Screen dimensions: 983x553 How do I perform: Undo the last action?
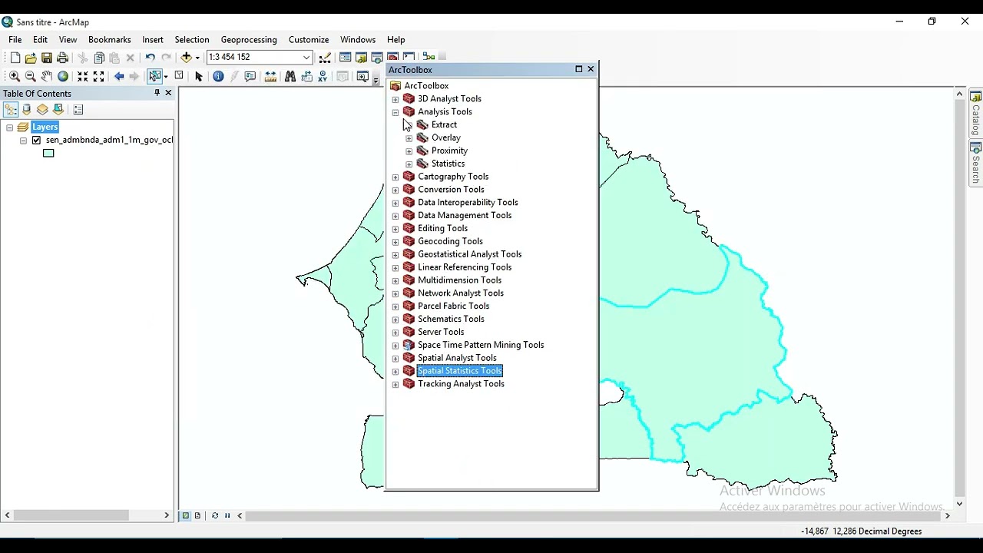coord(150,58)
